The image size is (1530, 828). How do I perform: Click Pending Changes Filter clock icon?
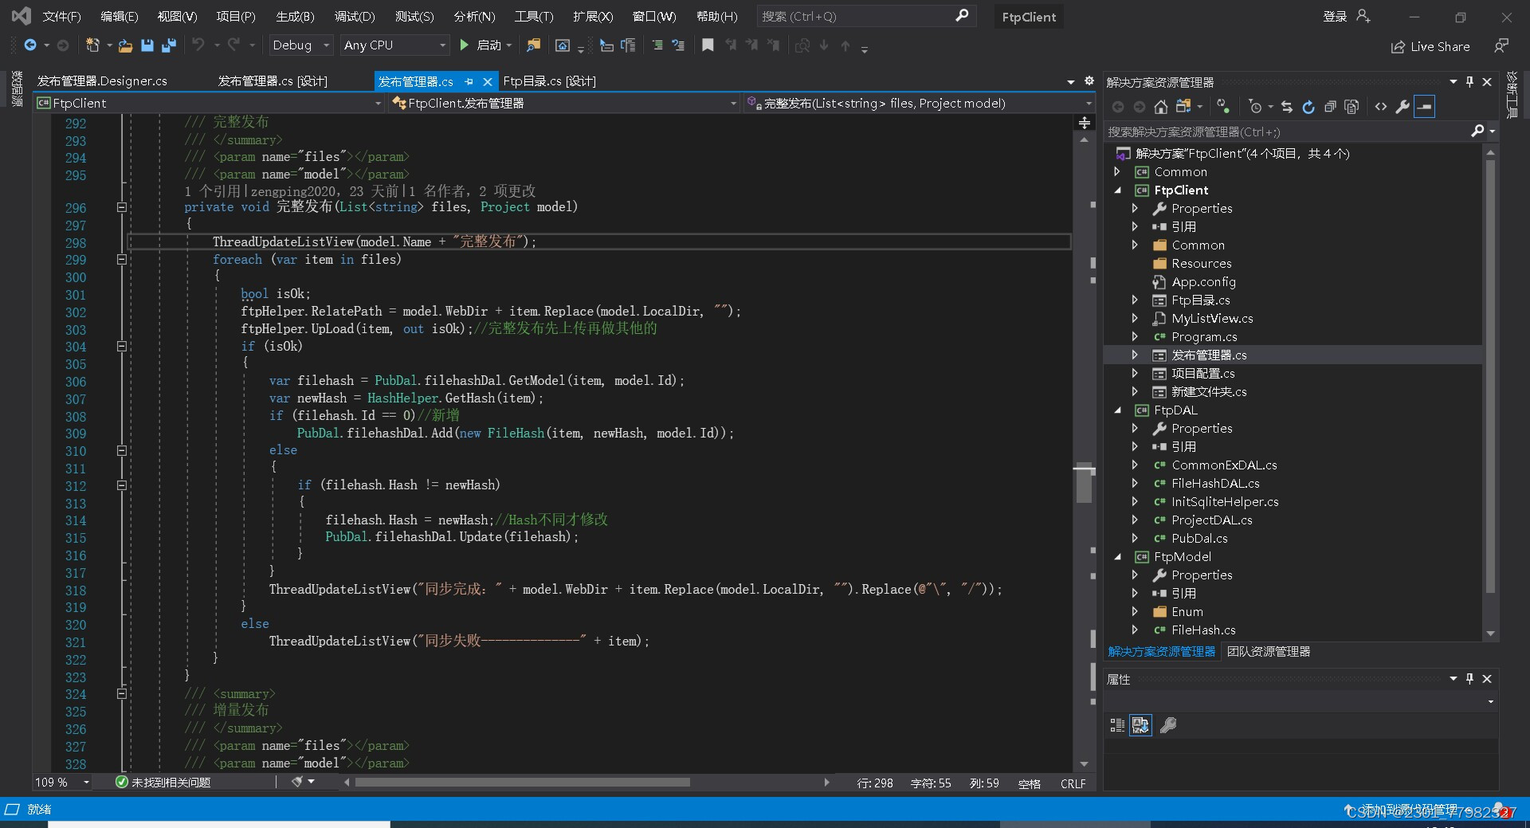pos(1255,107)
